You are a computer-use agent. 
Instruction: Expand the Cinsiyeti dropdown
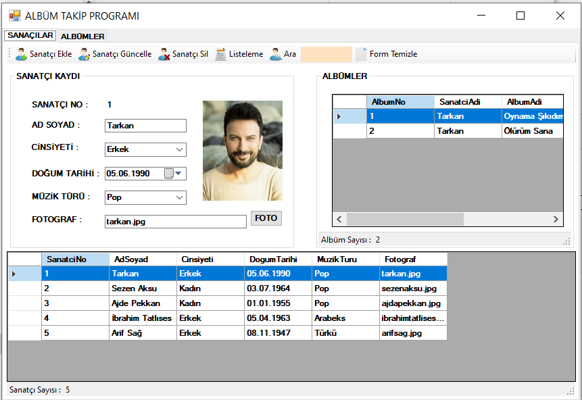(180, 150)
